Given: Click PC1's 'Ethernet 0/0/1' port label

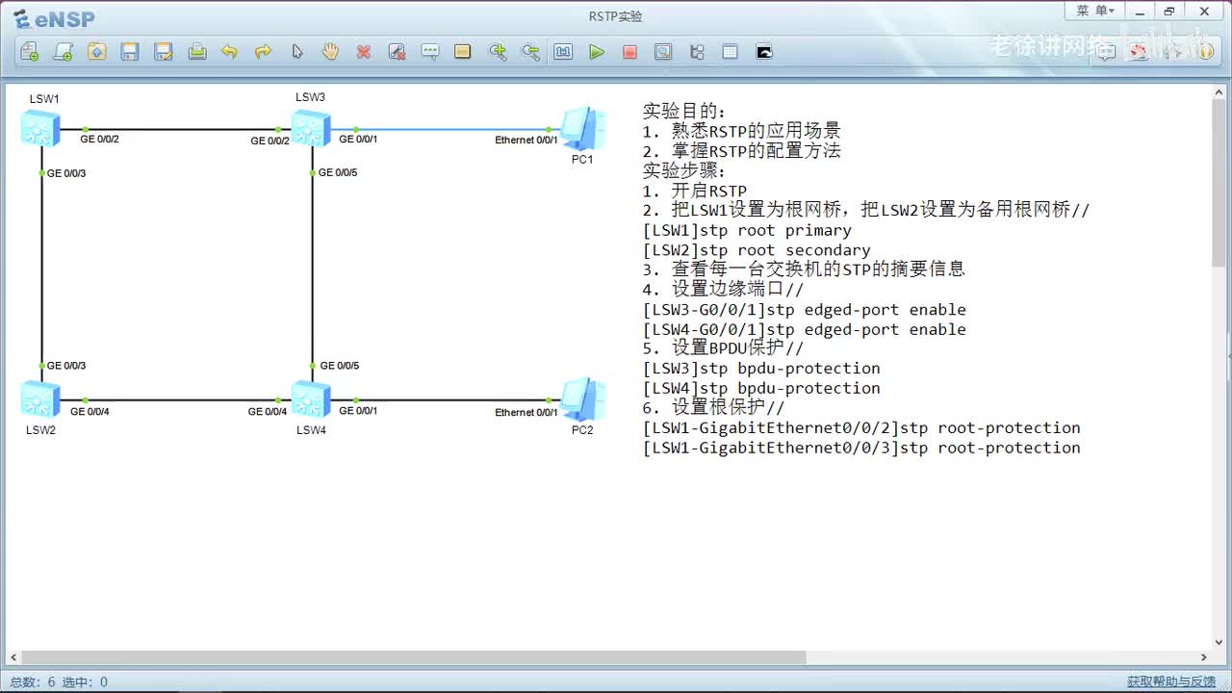Looking at the screenshot, I should [526, 141].
